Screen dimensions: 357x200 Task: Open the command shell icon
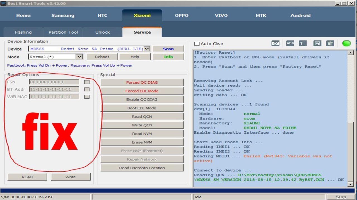click(x=303, y=43)
